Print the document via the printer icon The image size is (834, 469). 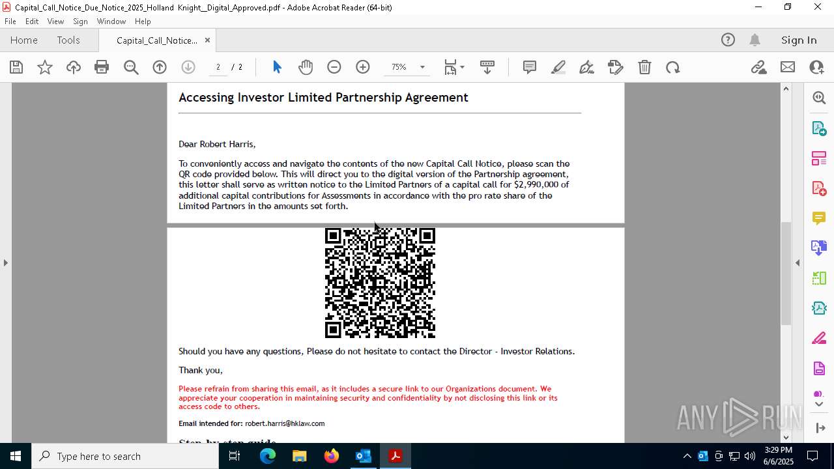pyautogui.click(x=102, y=67)
